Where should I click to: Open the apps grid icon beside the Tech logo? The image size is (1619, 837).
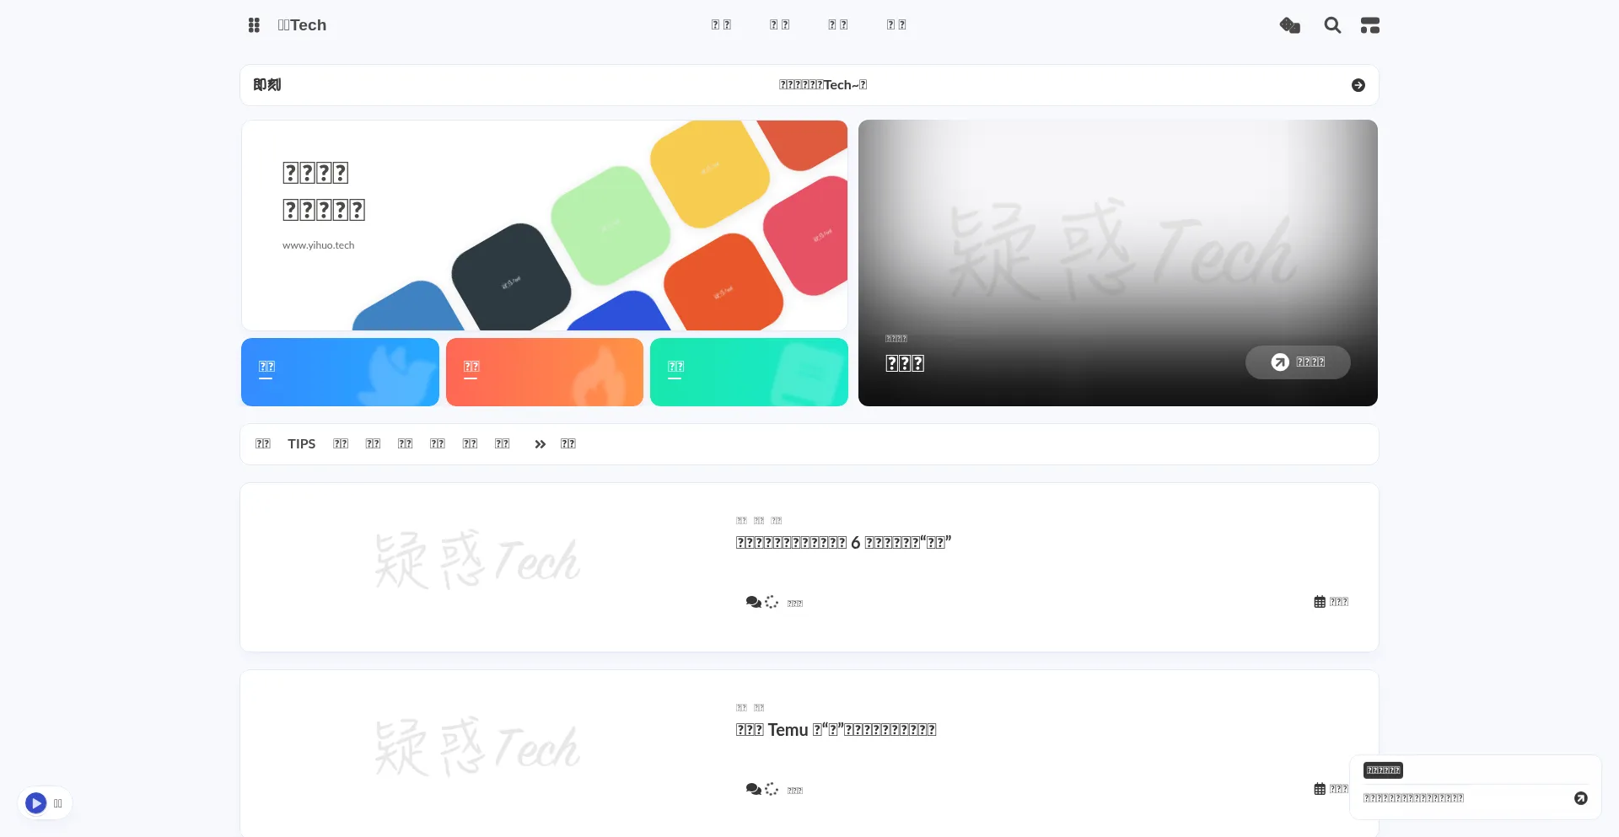click(x=254, y=25)
